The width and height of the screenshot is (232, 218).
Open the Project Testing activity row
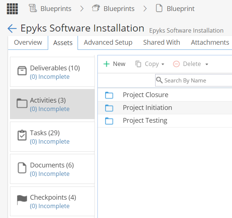[165, 121]
